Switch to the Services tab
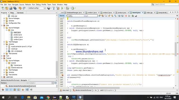The image size is (179, 100). click(x=20, y=13)
